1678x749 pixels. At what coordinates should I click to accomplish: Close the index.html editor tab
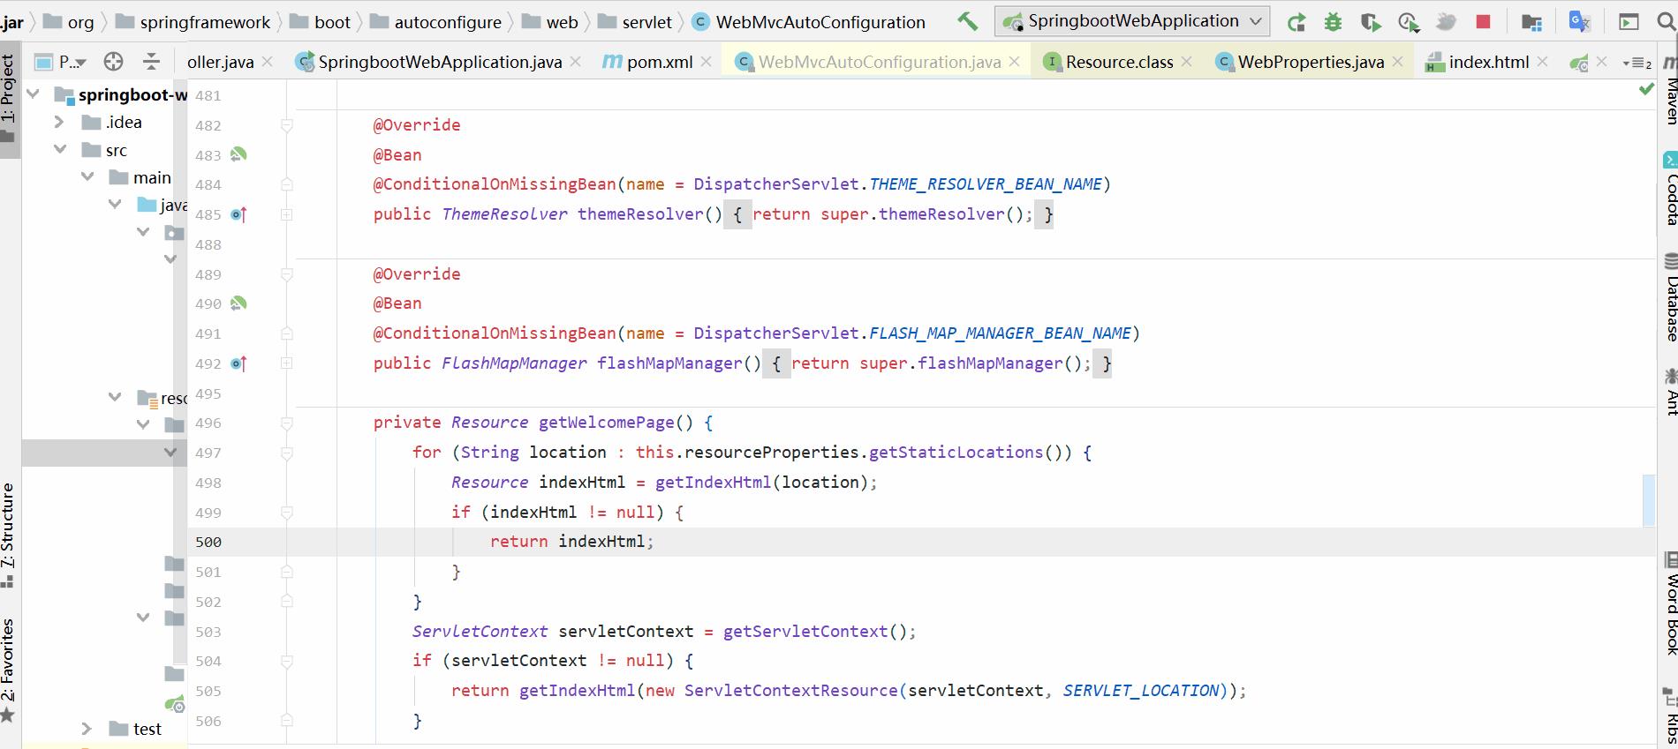1542,62
